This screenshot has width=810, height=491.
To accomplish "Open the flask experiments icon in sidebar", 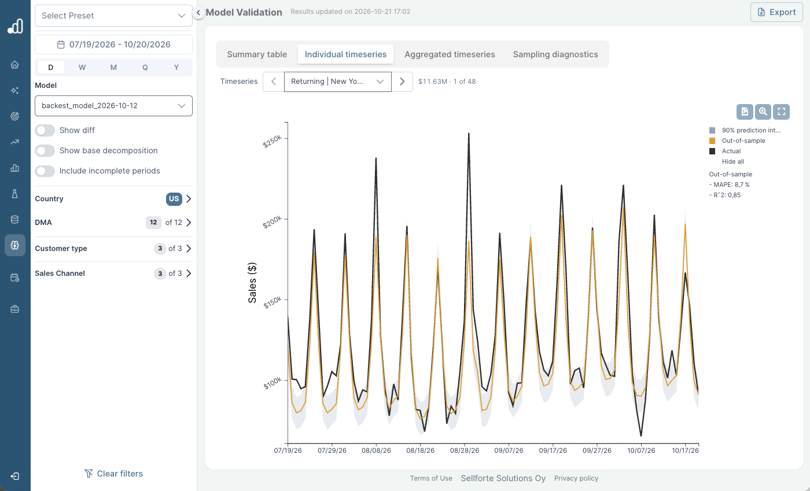I will [x=15, y=194].
